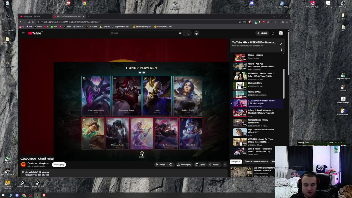Open the more actions menu under the video

pyautogui.click(x=225, y=164)
